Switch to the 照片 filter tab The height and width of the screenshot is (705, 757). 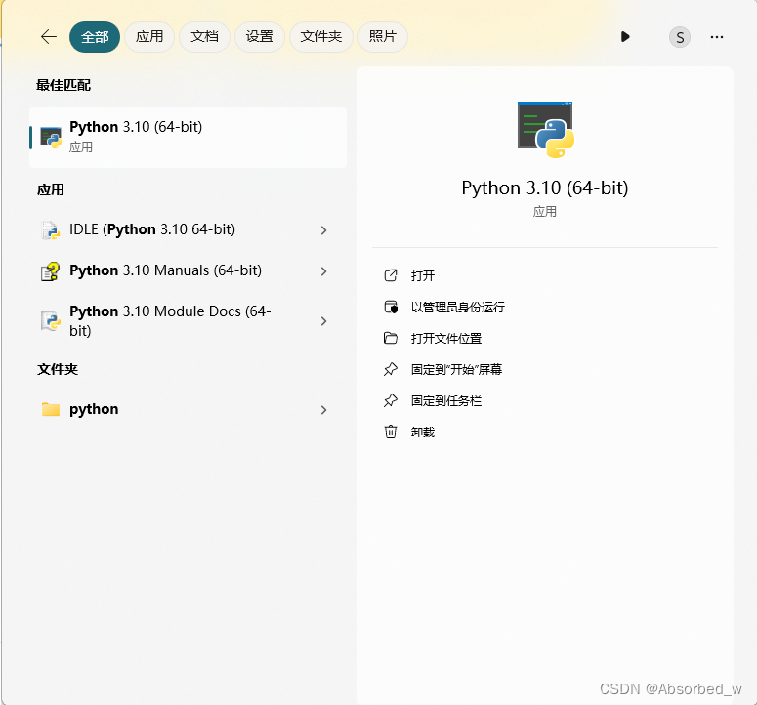click(x=382, y=37)
